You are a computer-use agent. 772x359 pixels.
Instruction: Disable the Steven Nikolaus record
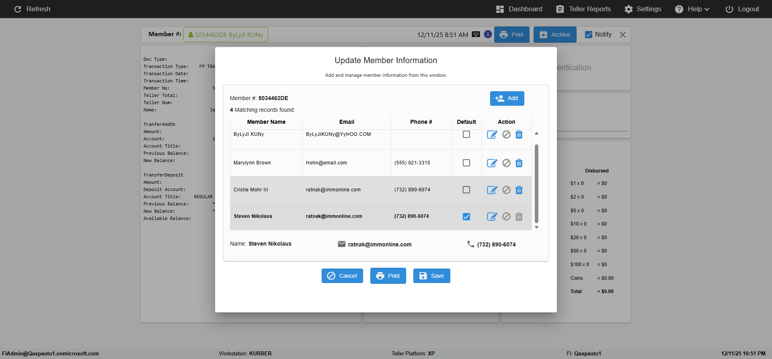click(x=507, y=217)
